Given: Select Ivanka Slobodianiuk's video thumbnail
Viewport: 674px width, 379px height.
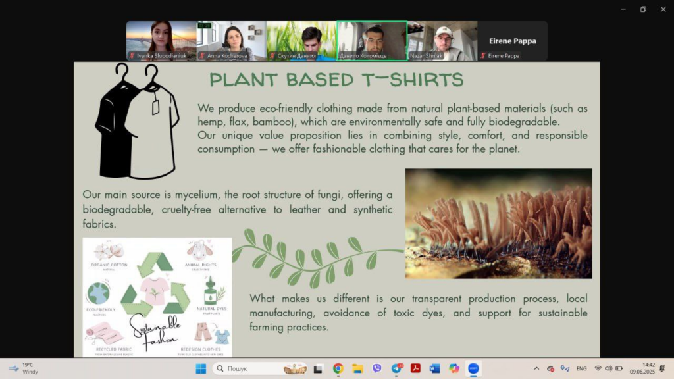Looking at the screenshot, I should (x=161, y=41).
